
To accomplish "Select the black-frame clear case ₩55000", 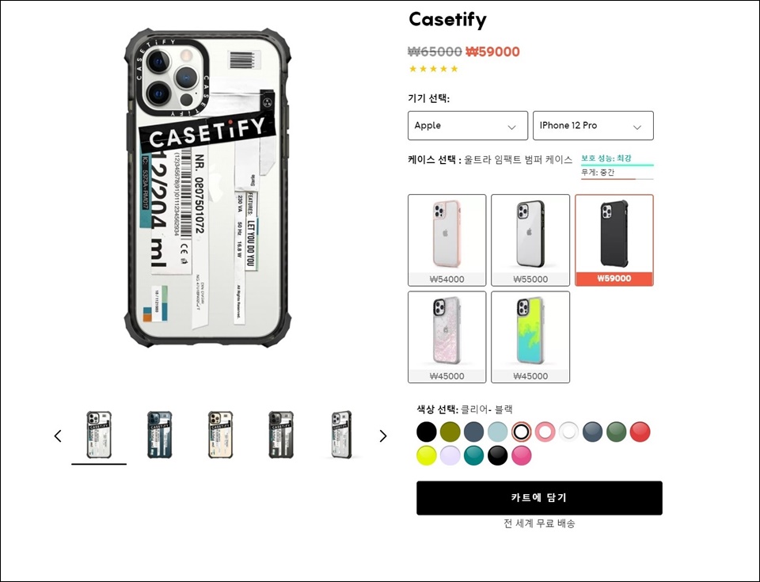I will pos(530,240).
